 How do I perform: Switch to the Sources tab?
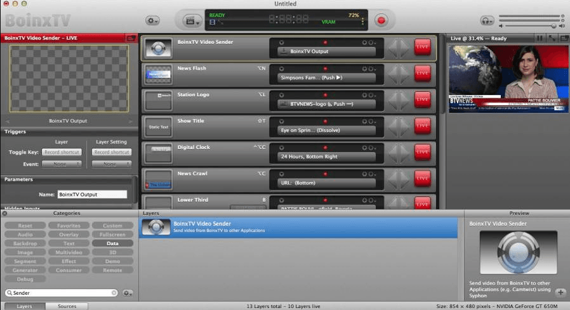point(67,306)
